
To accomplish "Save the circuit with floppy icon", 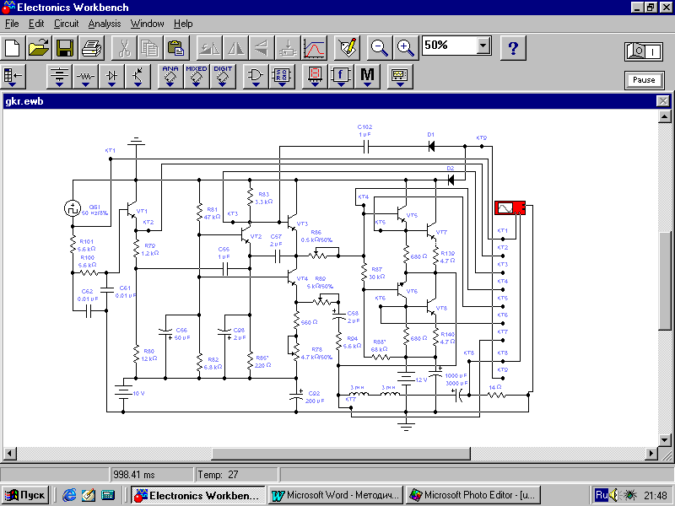I will point(65,47).
